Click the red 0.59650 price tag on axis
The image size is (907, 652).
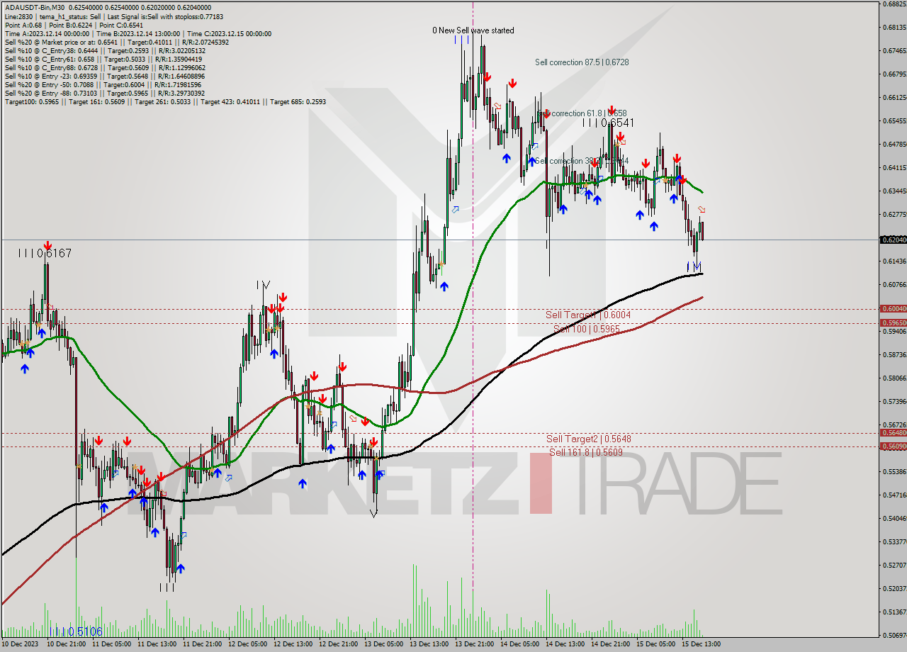click(893, 322)
